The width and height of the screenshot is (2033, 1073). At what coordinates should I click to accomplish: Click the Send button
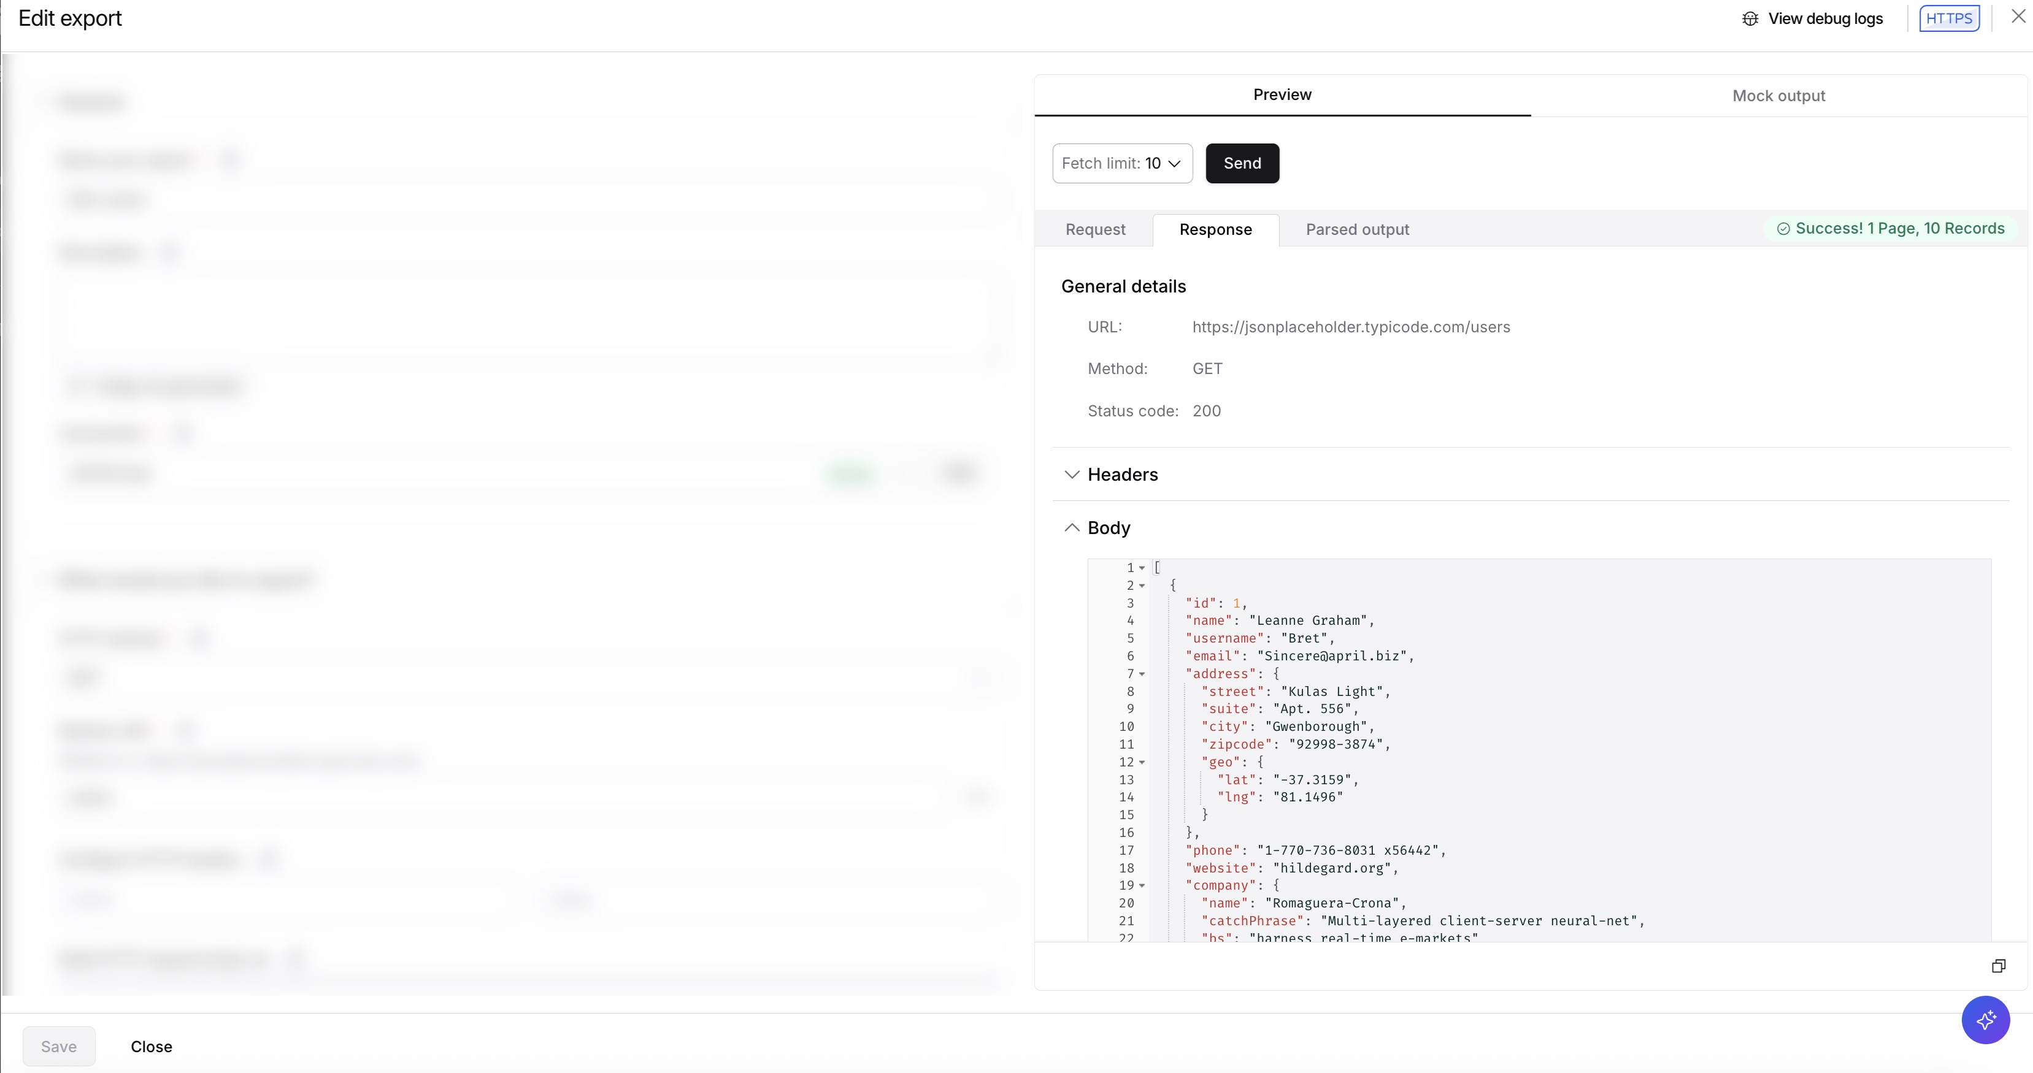(1242, 163)
